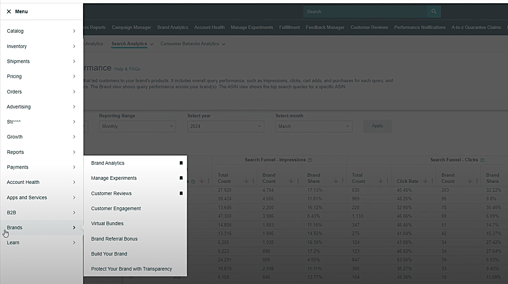The image size is (508, 284).
Task: Sort Clicks Total Count column arrow
Action: coord(380,181)
